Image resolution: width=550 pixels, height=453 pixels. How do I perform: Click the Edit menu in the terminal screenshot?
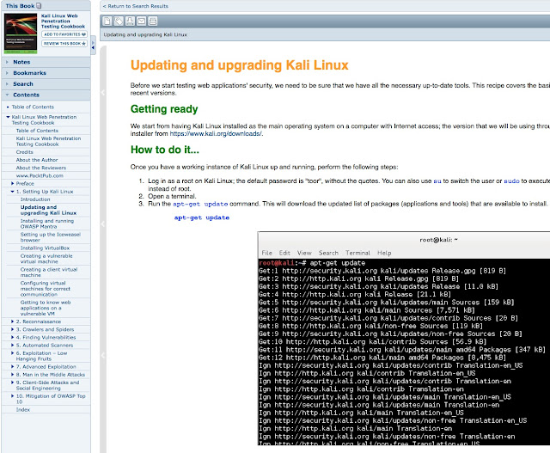click(284, 253)
